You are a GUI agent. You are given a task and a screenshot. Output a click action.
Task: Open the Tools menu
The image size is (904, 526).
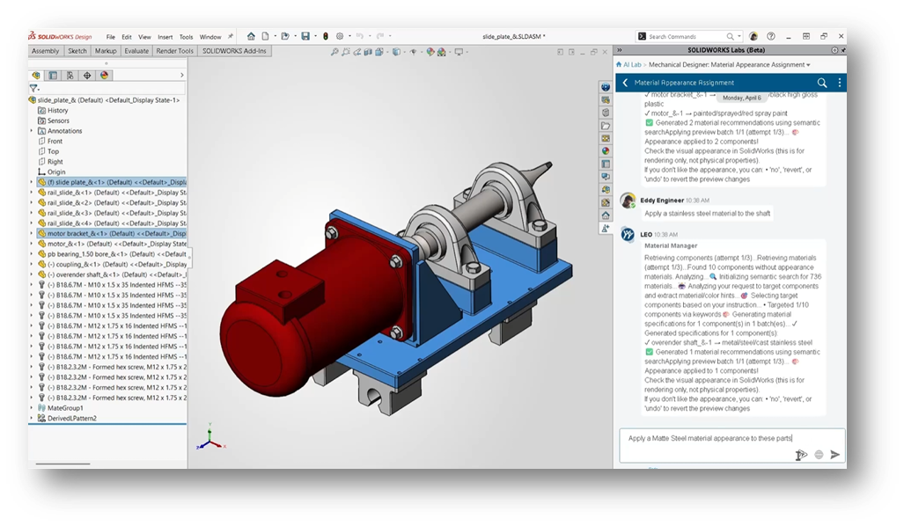pyautogui.click(x=187, y=37)
